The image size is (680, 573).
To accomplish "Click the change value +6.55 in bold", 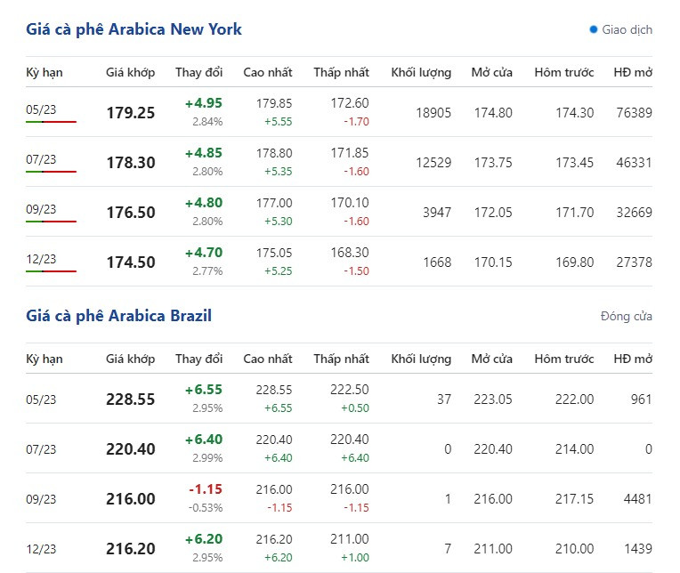I will [204, 390].
